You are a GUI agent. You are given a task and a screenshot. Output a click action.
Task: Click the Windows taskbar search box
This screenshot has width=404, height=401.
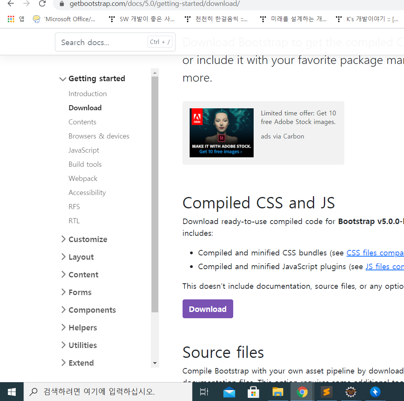pos(108,392)
